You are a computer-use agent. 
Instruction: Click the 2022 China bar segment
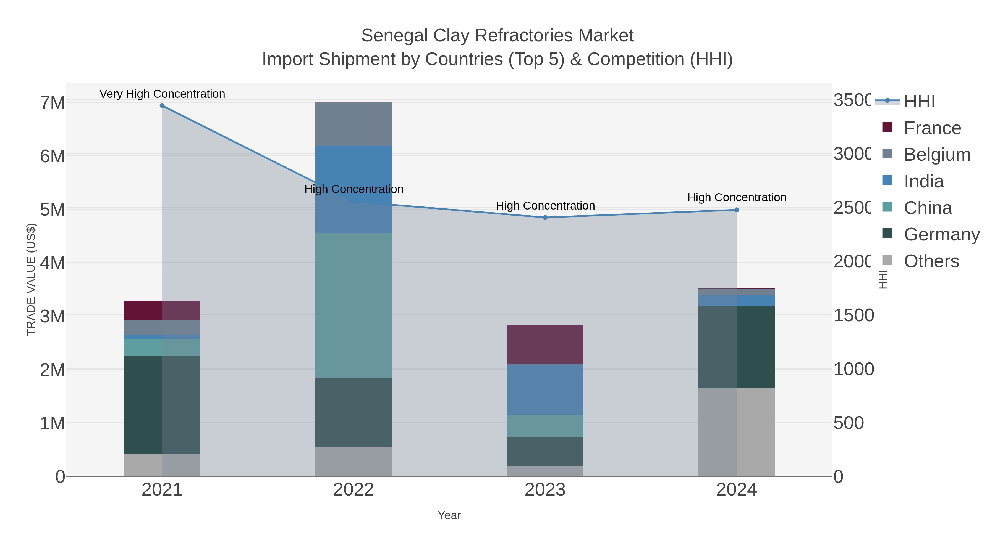(x=354, y=306)
